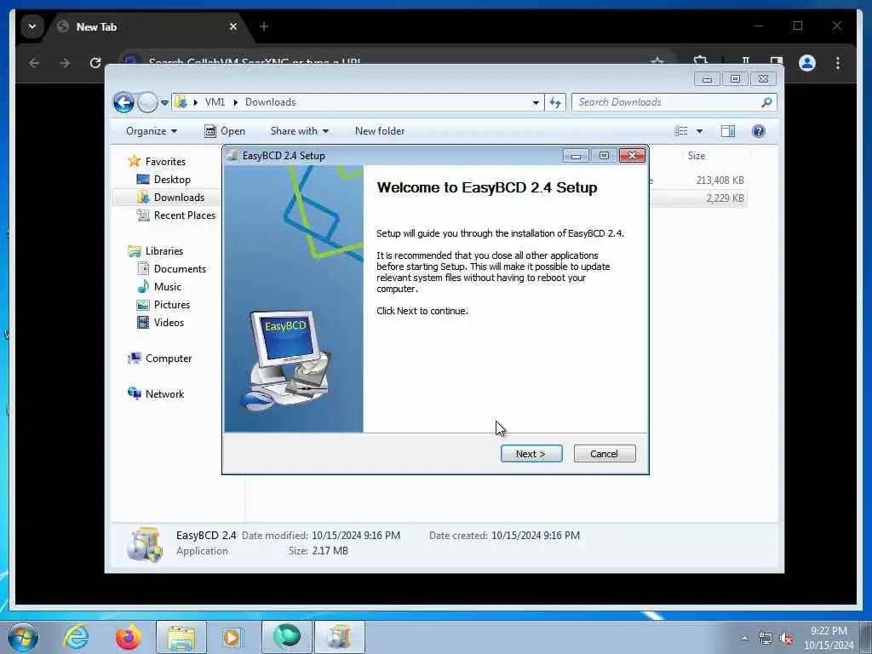
Task: Open network tray icon
Action: (x=766, y=639)
